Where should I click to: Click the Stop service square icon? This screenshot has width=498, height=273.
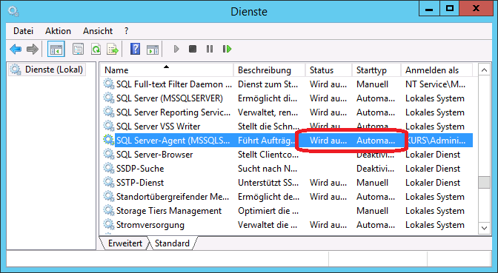193,49
